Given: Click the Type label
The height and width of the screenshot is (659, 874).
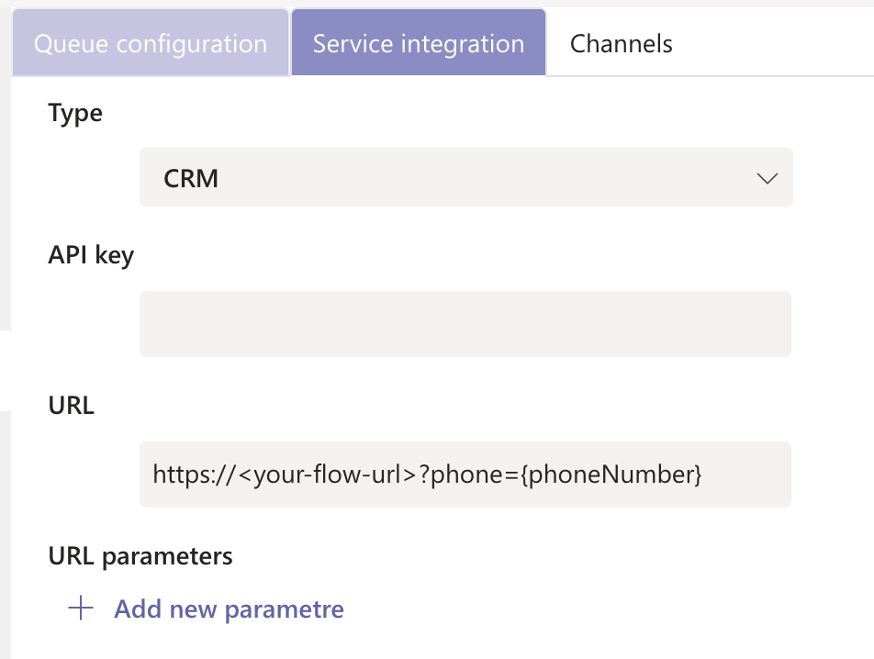Looking at the screenshot, I should pyautogui.click(x=74, y=113).
